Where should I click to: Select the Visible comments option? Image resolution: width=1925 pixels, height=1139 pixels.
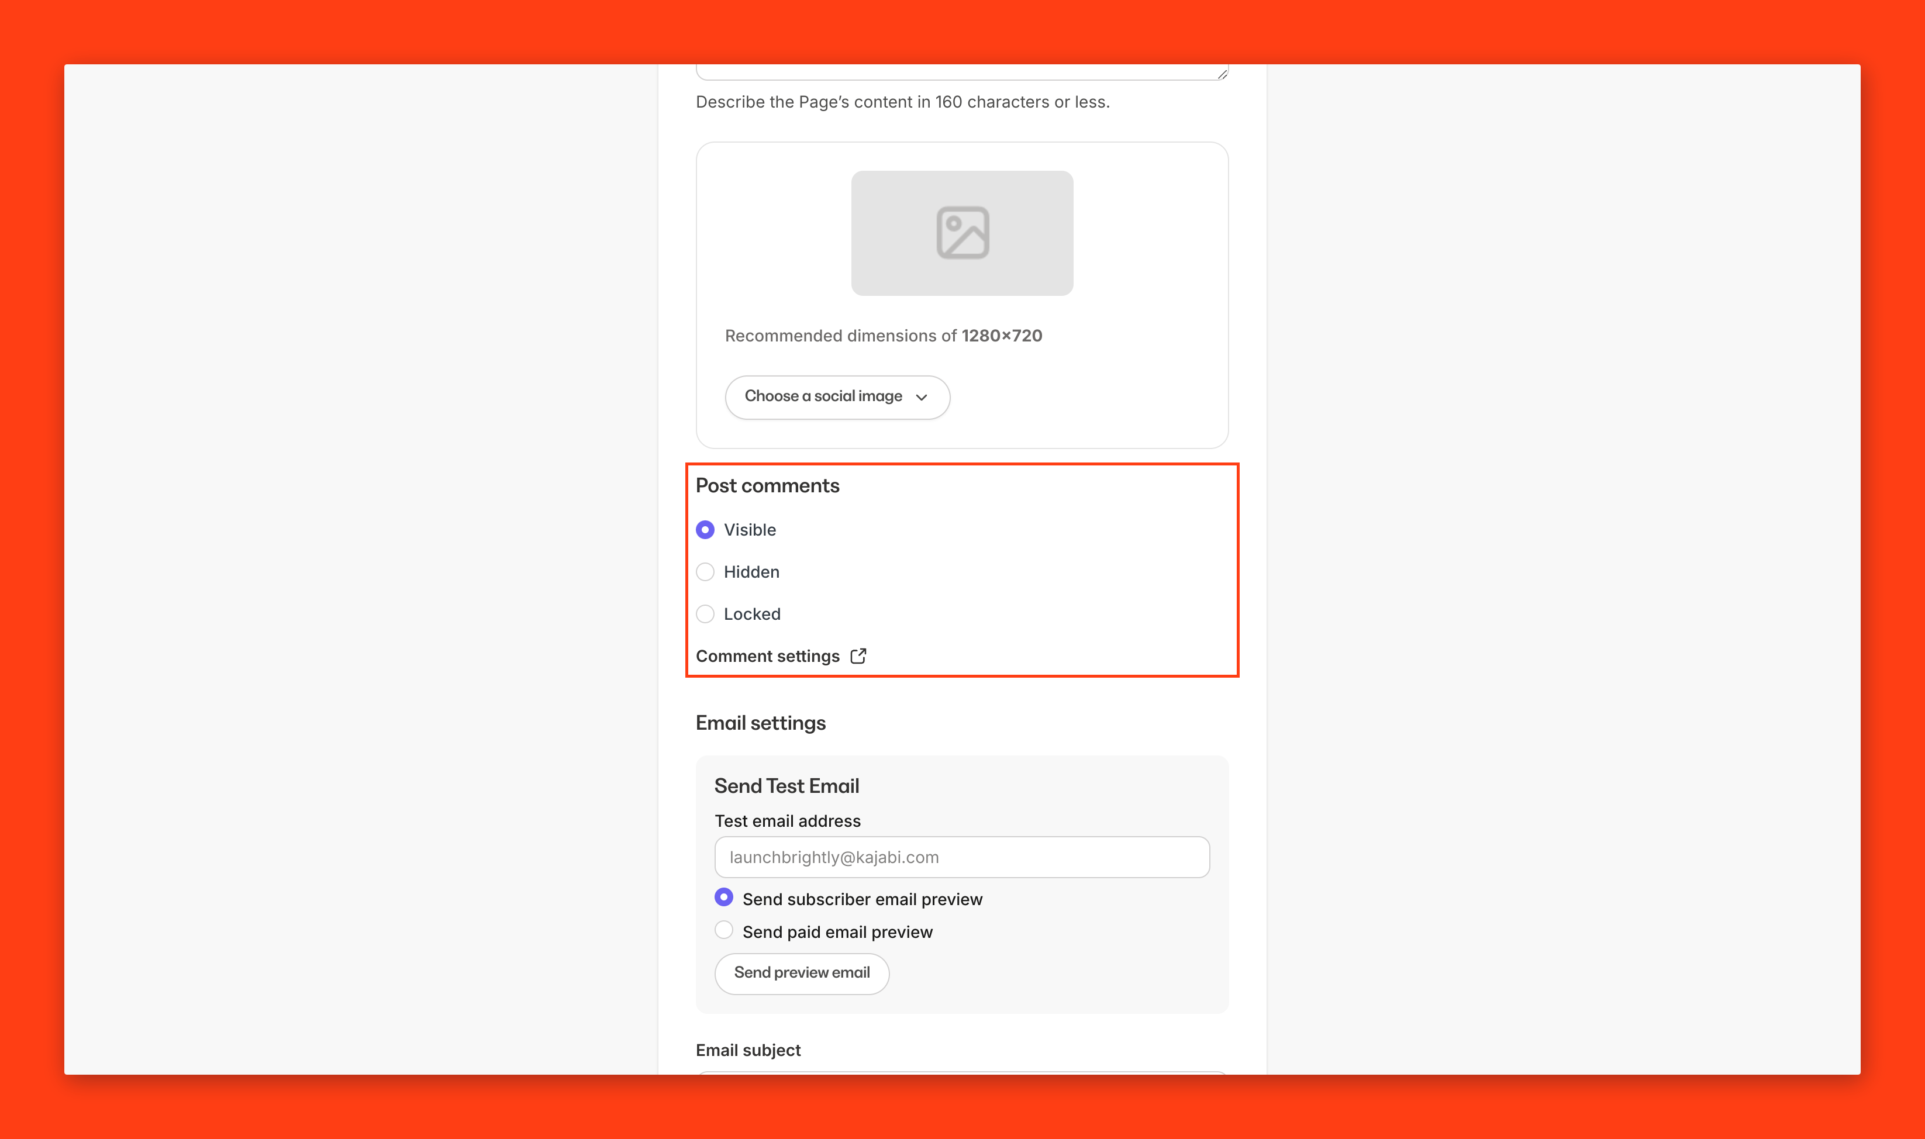(705, 530)
